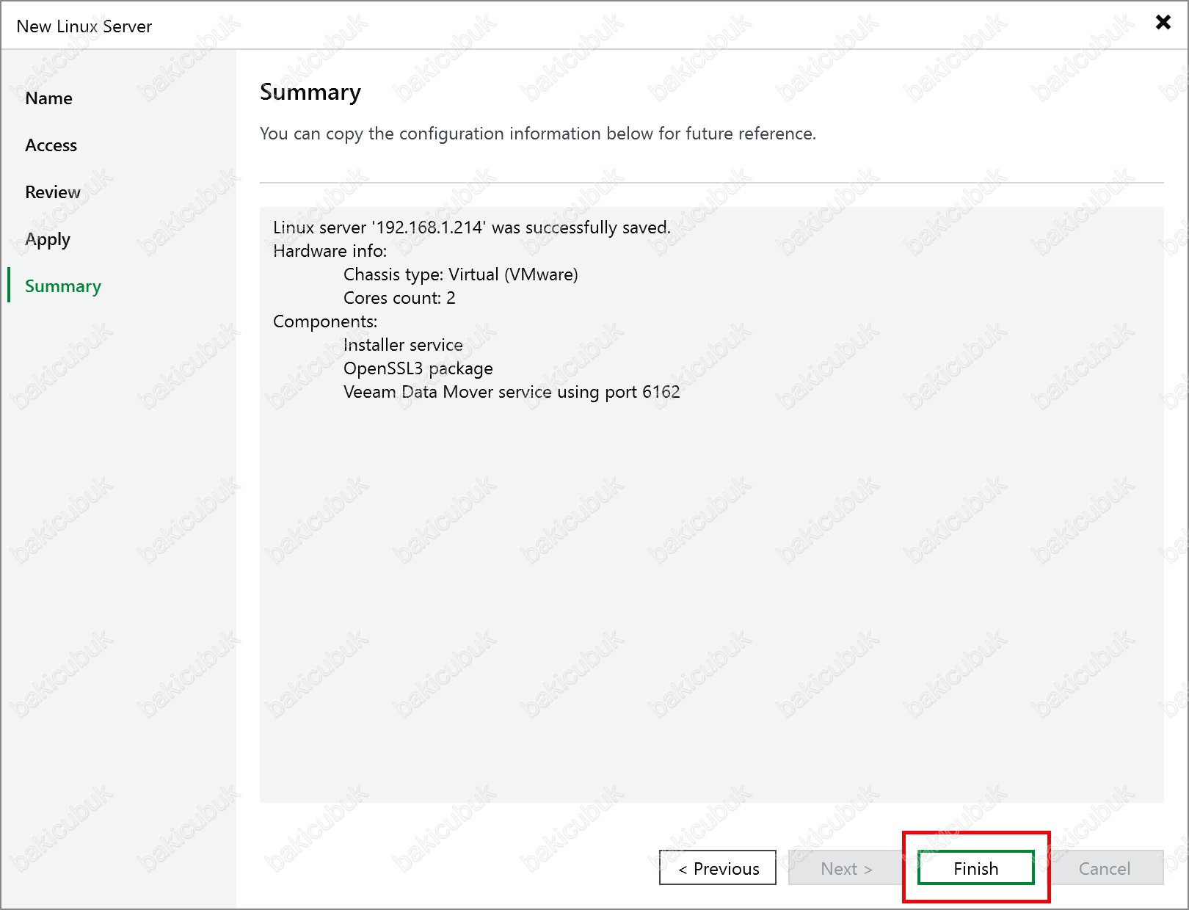Click the Installer service entry
Image resolution: width=1189 pixels, height=910 pixels.
pos(403,345)
